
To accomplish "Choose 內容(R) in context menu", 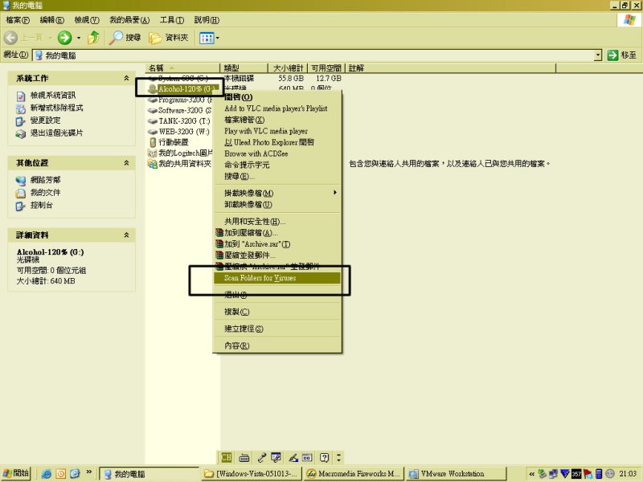I will pyautogui.click(x=277, y=346).
